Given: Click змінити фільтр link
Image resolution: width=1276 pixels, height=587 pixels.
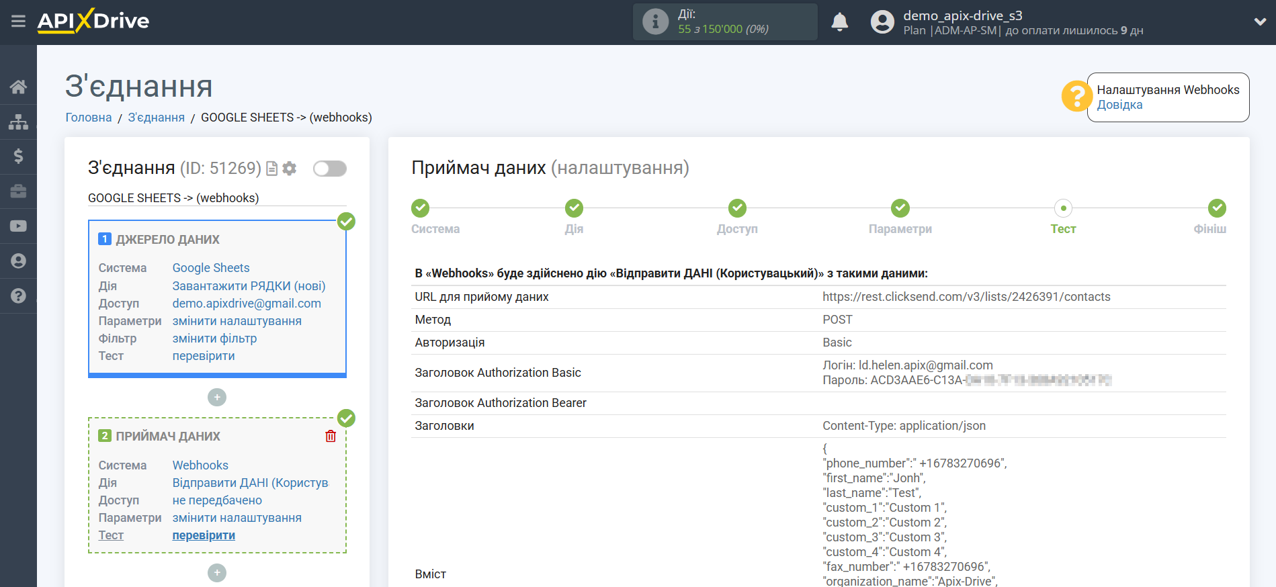Looking at the screenshot, I should [x=215, y=338].
